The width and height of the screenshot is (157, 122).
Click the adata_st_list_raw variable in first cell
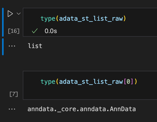coord(91,19)
